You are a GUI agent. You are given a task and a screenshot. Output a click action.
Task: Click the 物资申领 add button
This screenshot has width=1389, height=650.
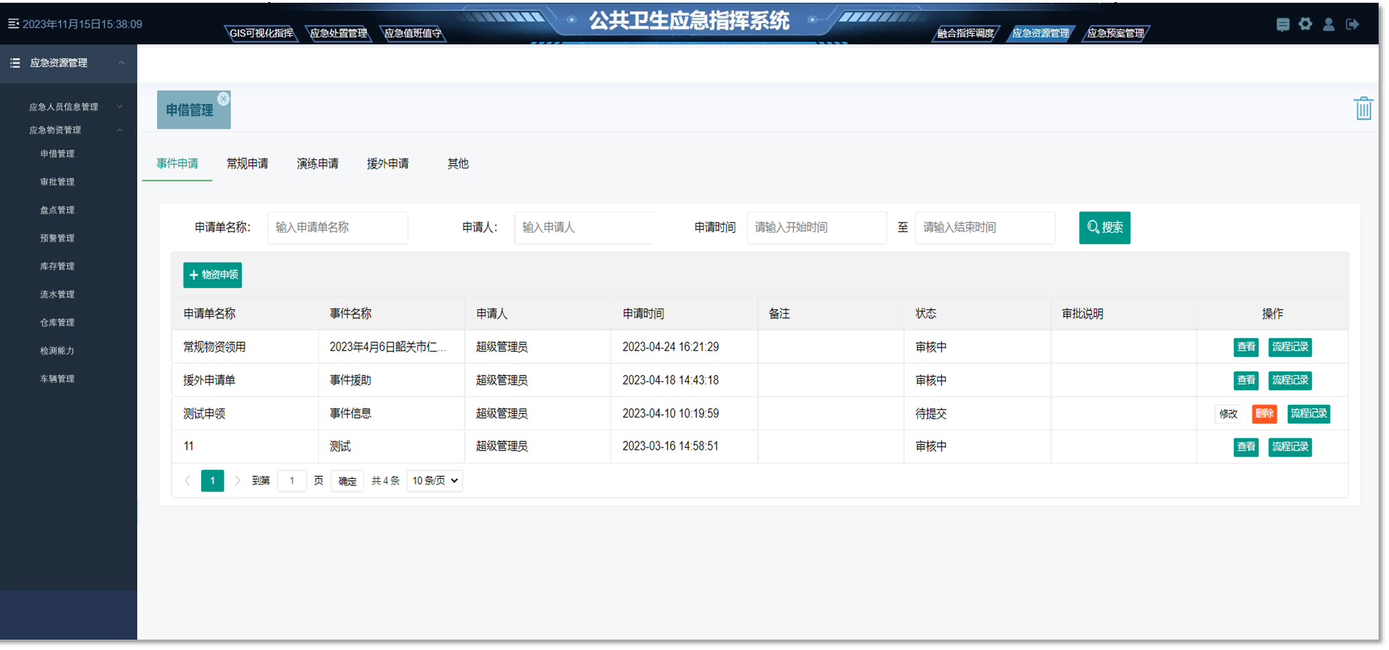pos(212,275)
